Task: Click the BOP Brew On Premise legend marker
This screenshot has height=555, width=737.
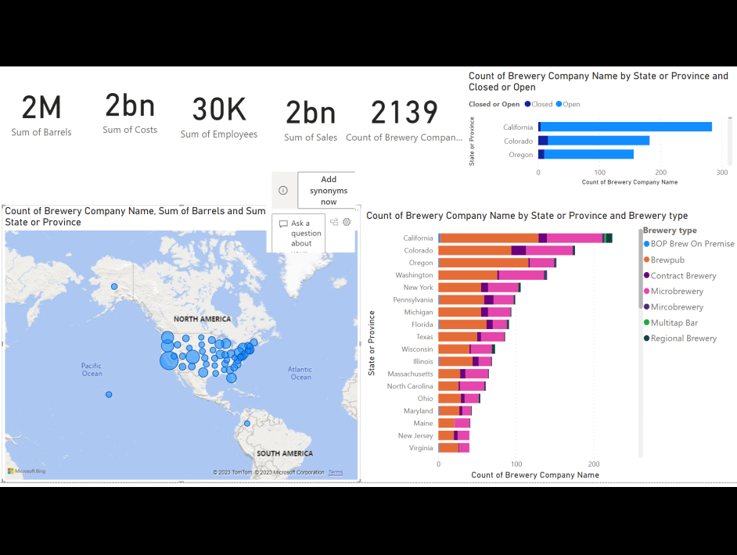Action: 645,244
